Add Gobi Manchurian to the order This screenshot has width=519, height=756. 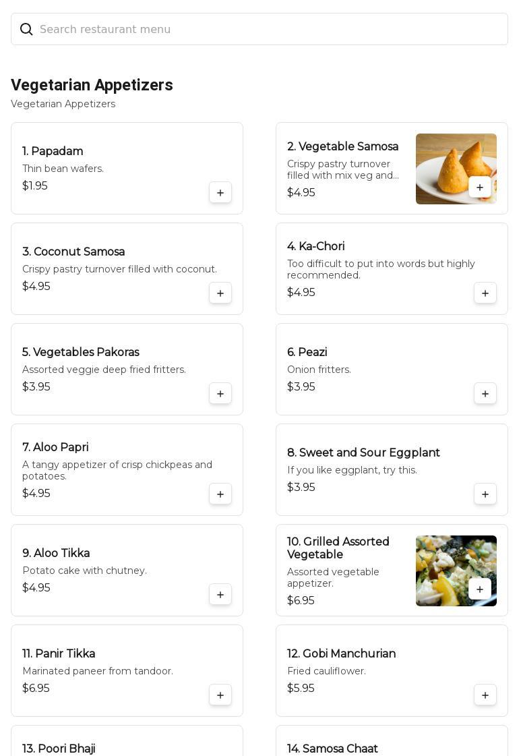[x=485, y=695]
